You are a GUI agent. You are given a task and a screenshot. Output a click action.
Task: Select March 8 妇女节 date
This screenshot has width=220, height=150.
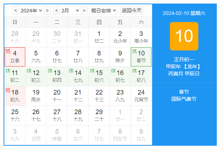click(120, 135)
